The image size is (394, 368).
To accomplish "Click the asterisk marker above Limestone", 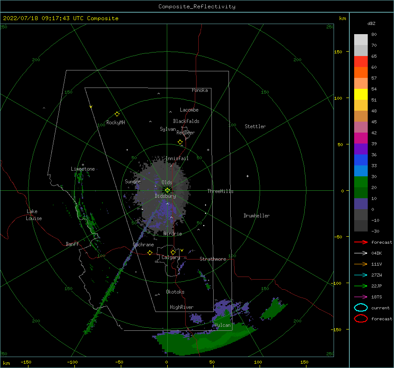I will (83, 165).
